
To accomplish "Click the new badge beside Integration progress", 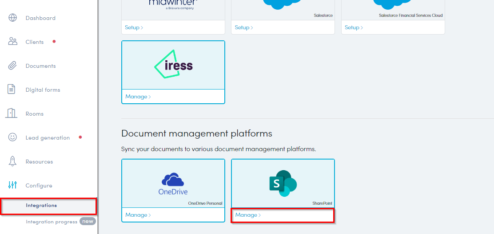I will 88,221.
